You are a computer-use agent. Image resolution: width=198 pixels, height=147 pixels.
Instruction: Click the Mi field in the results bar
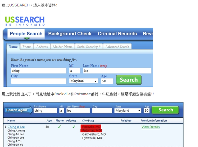coord(61,110)
